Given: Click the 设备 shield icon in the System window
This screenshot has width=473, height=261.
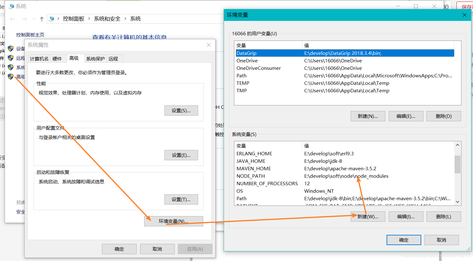Looking at the screenshot, I should (11, 49).
